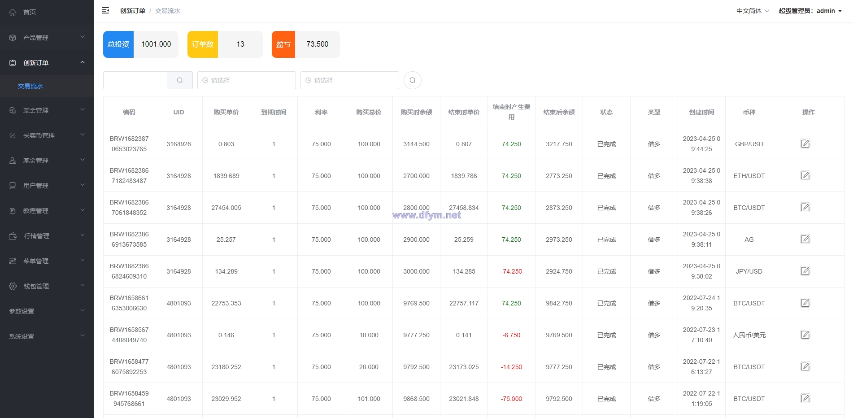This screenshot has height=418, width=853.
Task: Click the GBP/USD currency cell
Action: [749, 144]
